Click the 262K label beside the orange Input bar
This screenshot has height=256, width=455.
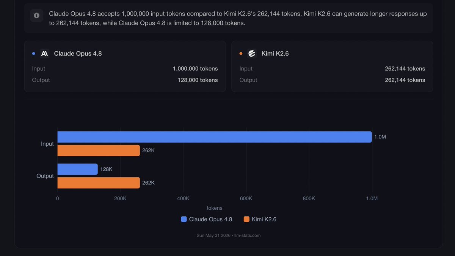pos(148,151)
